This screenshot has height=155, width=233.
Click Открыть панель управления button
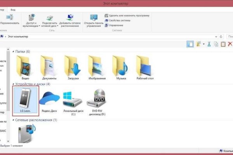[93, 20]
